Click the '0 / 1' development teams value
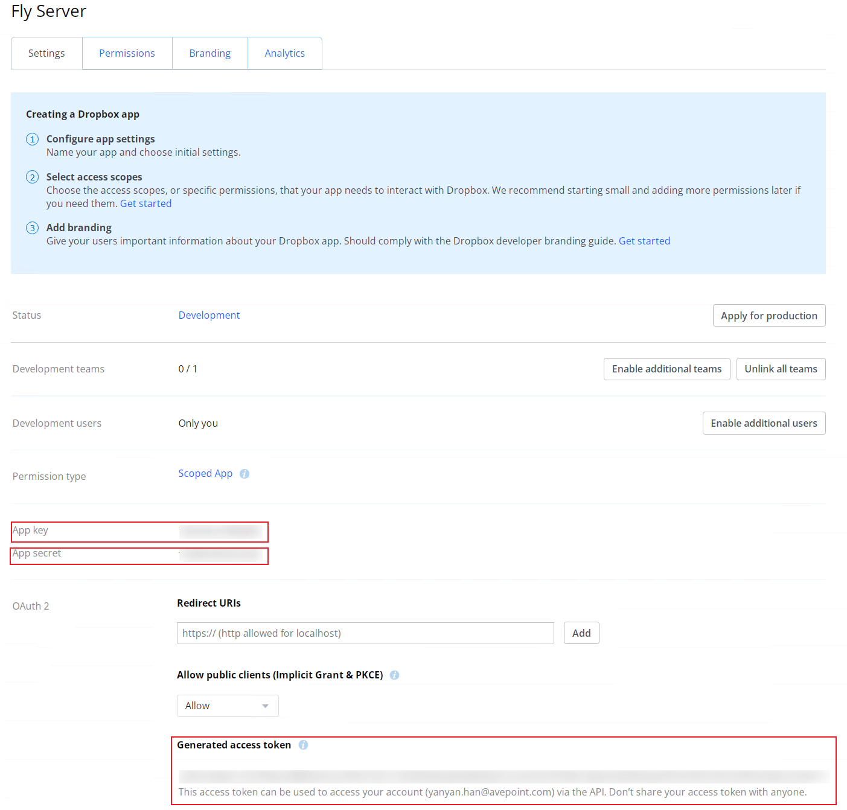 [x=188, y=369]
